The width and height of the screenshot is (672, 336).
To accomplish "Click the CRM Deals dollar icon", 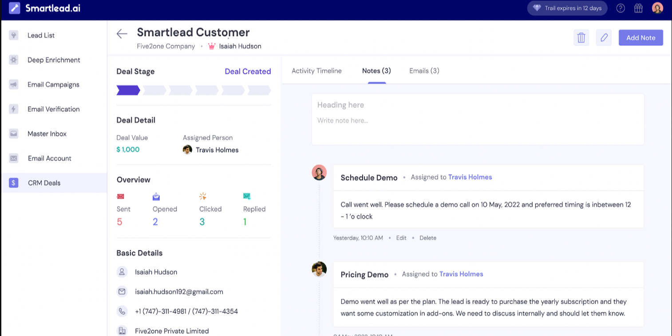I will point(13,183).
